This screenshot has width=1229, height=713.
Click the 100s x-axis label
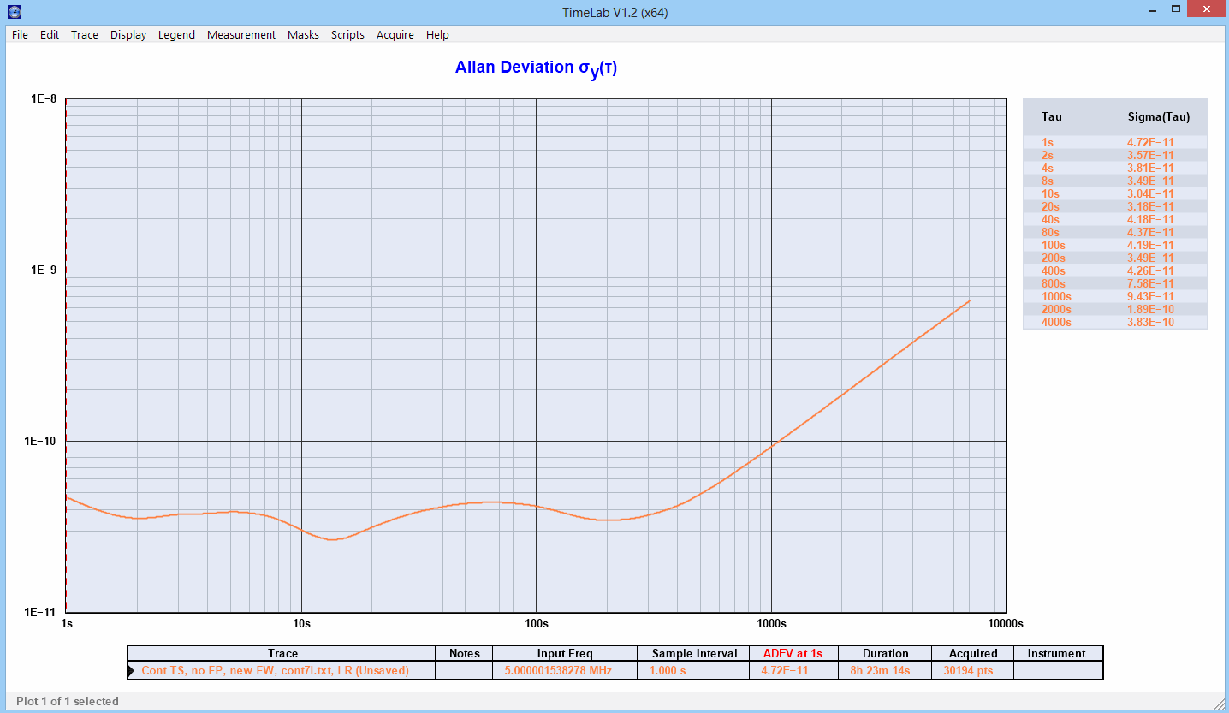click(x=536, y=623)
